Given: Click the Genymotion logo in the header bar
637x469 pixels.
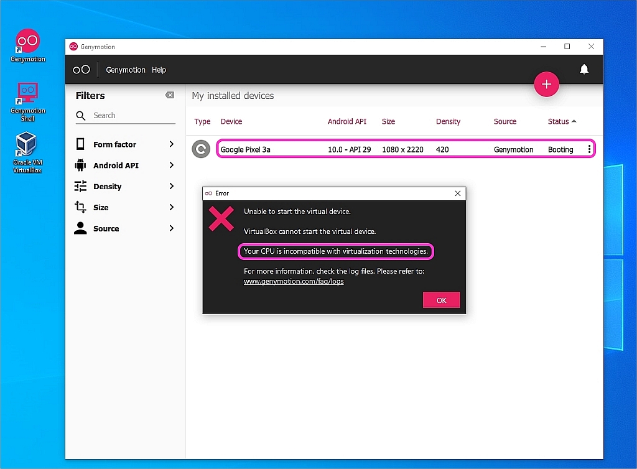Looking at the screenshot, I should click(81, 70).
